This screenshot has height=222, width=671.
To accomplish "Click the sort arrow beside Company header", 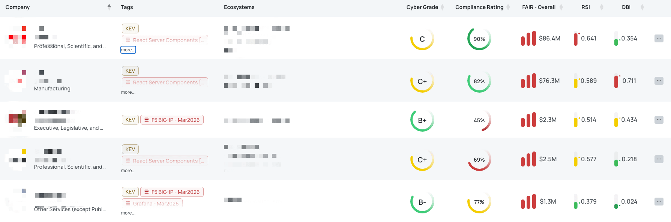I will coord(109,6).
